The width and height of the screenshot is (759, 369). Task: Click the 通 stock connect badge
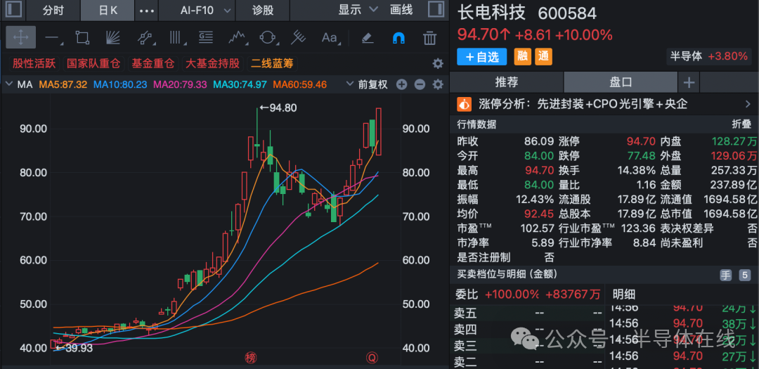click(543, 57)
